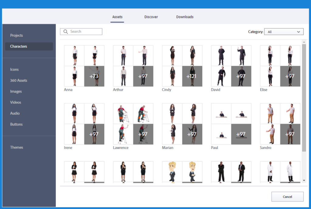Click the Marian character name

tap(168, 148)
